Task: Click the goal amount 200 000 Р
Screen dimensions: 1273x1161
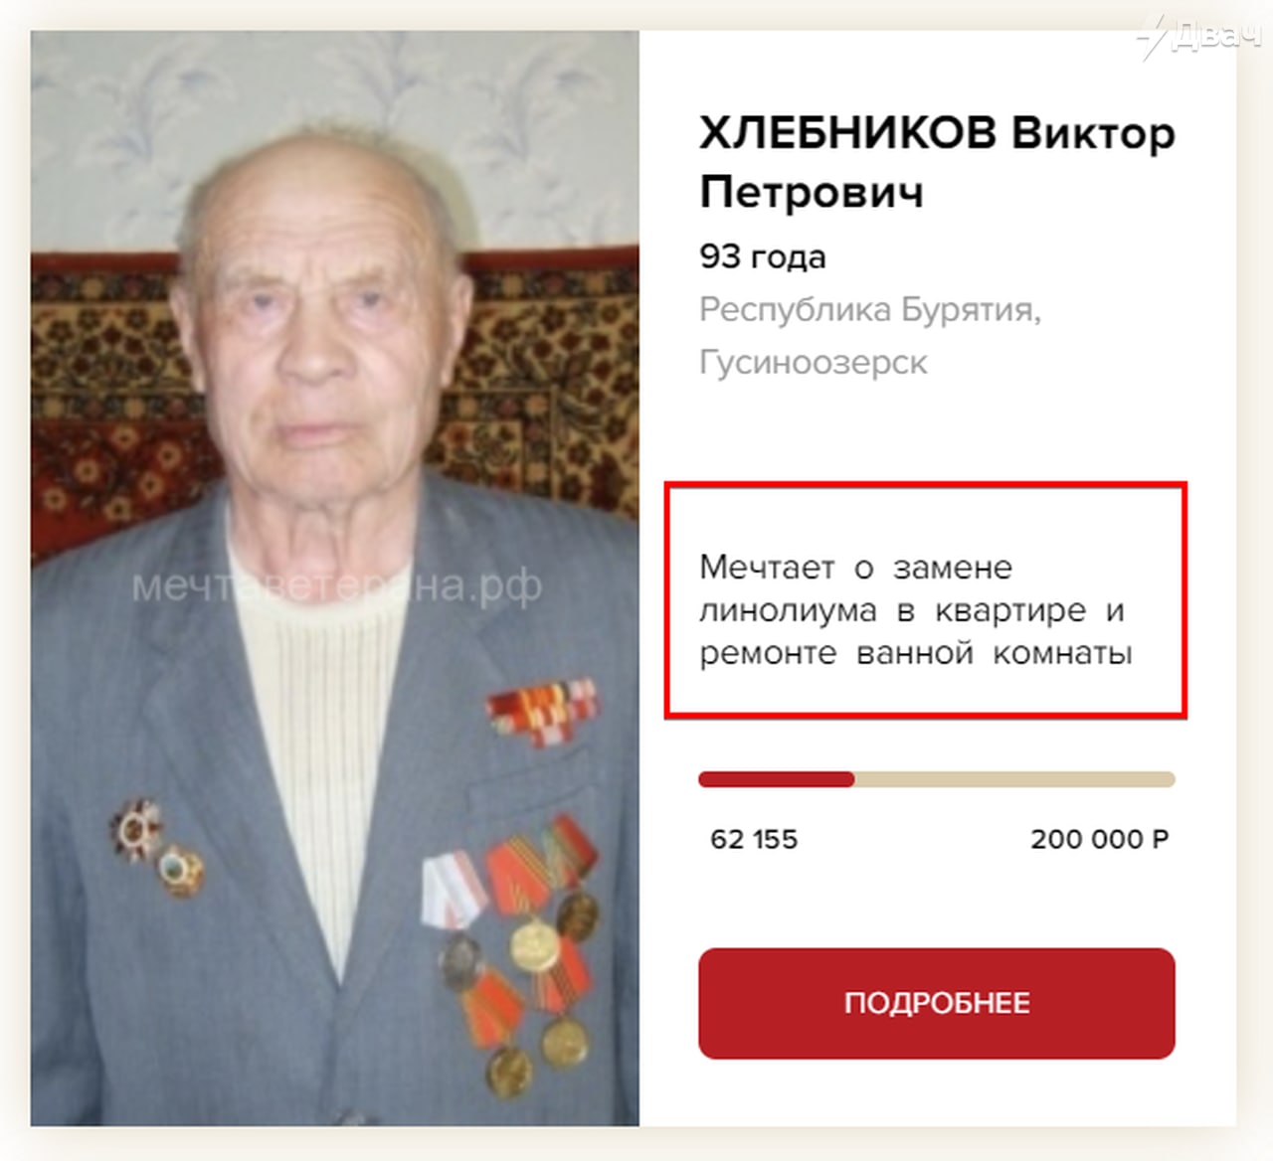Action: coord(1099,839)
